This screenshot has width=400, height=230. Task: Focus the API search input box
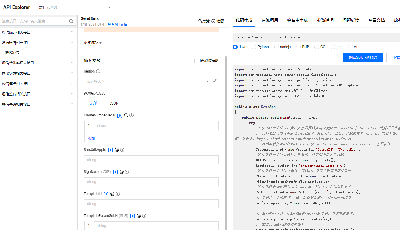click(x=34, y=21)
